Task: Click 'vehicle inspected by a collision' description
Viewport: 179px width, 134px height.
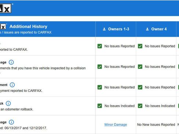Action: click(62, 68)
